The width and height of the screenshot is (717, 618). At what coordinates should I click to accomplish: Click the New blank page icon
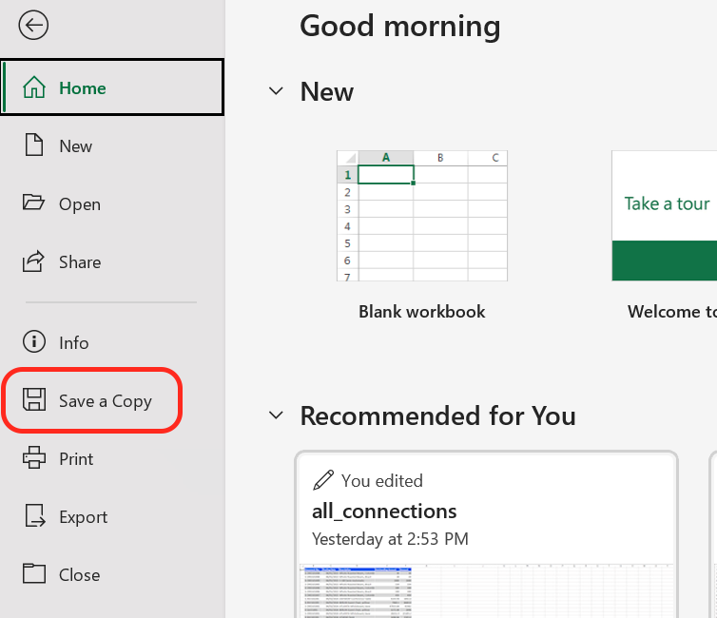(34, 145)
